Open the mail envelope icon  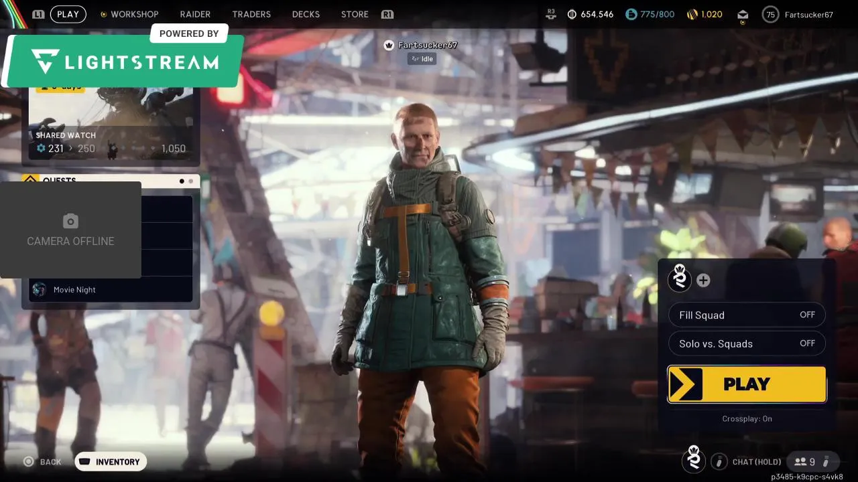(x=742, y=15)
